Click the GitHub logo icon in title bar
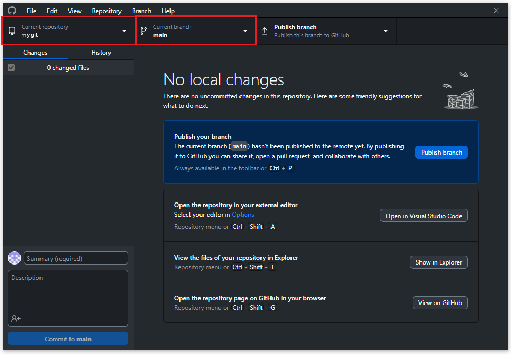The image size is (511, 355). click(x=12, y=11)
